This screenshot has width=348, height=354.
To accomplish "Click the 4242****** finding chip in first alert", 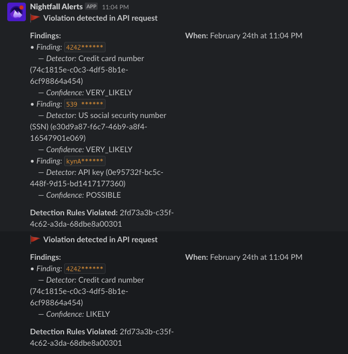I will coord(85,47).
